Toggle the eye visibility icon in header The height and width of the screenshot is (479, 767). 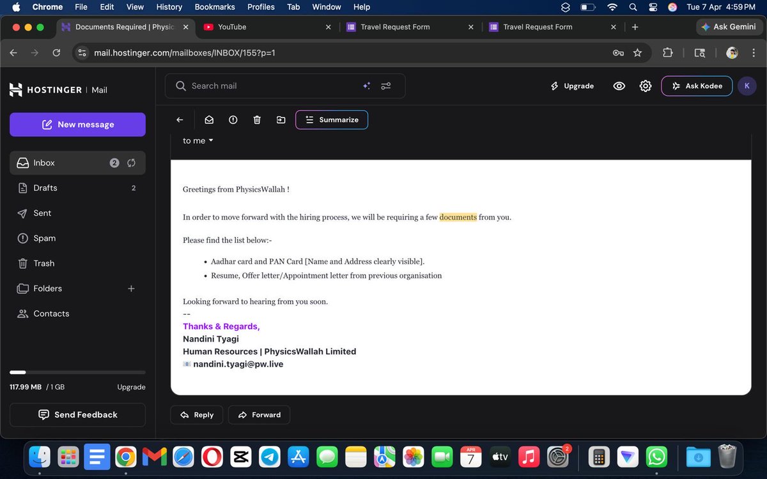pos(619,86)
